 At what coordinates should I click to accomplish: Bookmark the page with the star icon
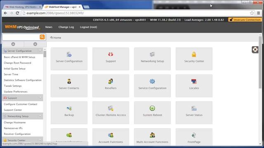click(252, 13)
